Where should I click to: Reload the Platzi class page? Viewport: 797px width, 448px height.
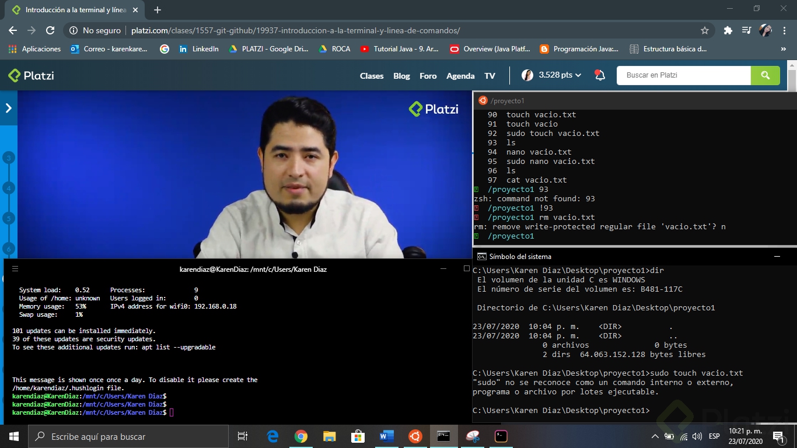click(x=50, y=30)
